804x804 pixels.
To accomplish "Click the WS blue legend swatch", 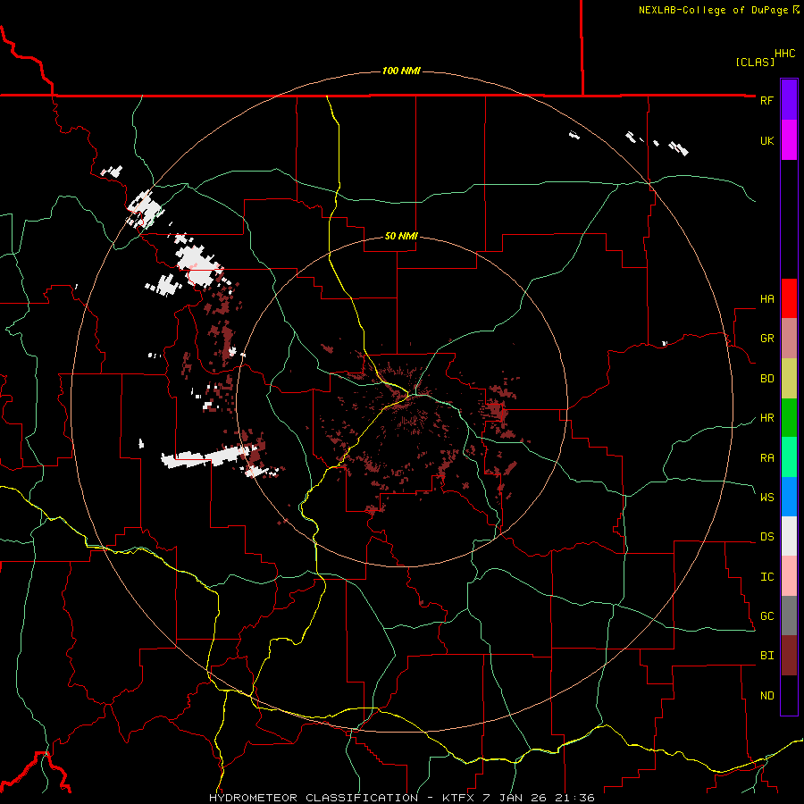I will [789, 497].
